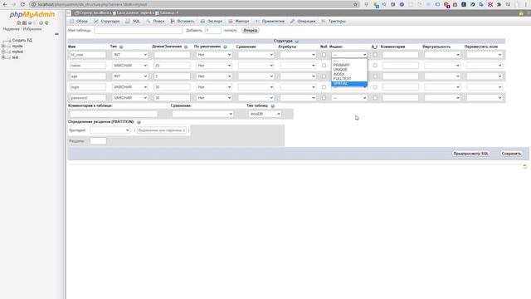Tick the Null checkbox for age row

pyautogui.click(x=324, y=76)
